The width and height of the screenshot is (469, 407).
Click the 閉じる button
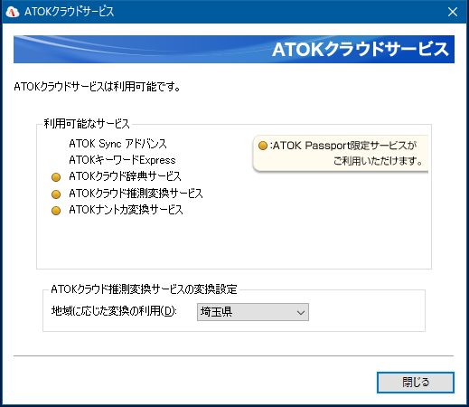[x=416, y=383]
